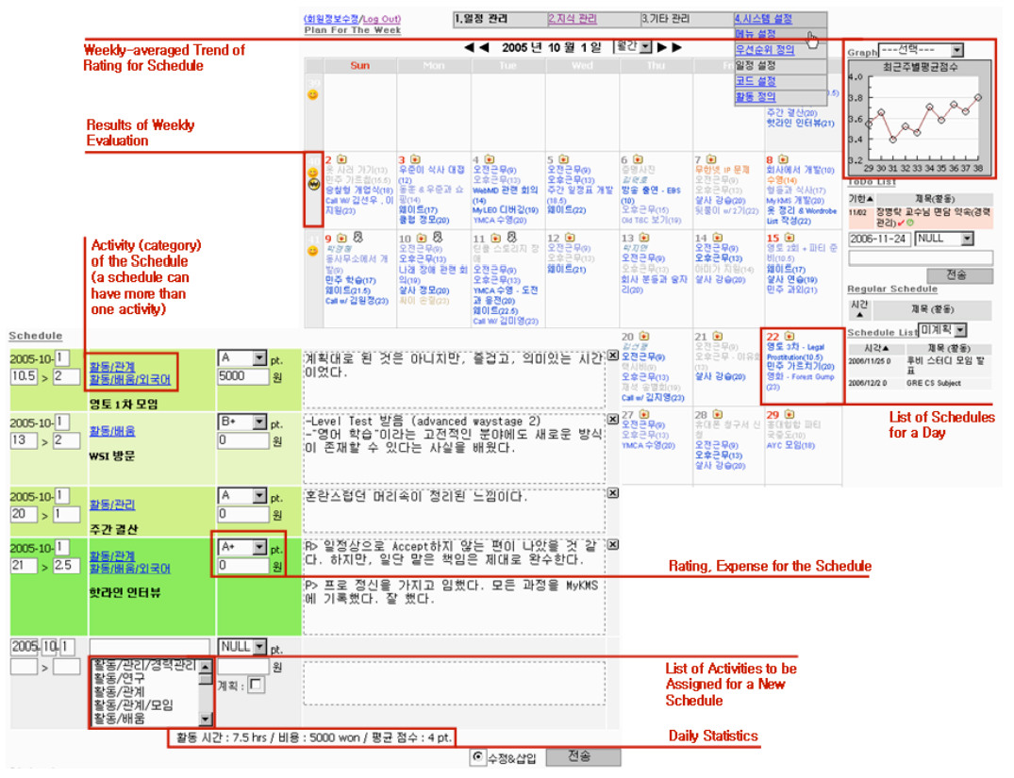Image resolution: width=1014 pixels, height=778 pixels.
Task: Open the Graph selection dropdown
Action: (956, 51)
